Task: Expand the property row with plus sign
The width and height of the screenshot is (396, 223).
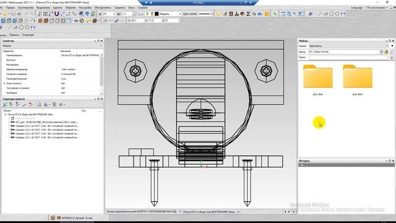Action: click(x=4, y=84)
